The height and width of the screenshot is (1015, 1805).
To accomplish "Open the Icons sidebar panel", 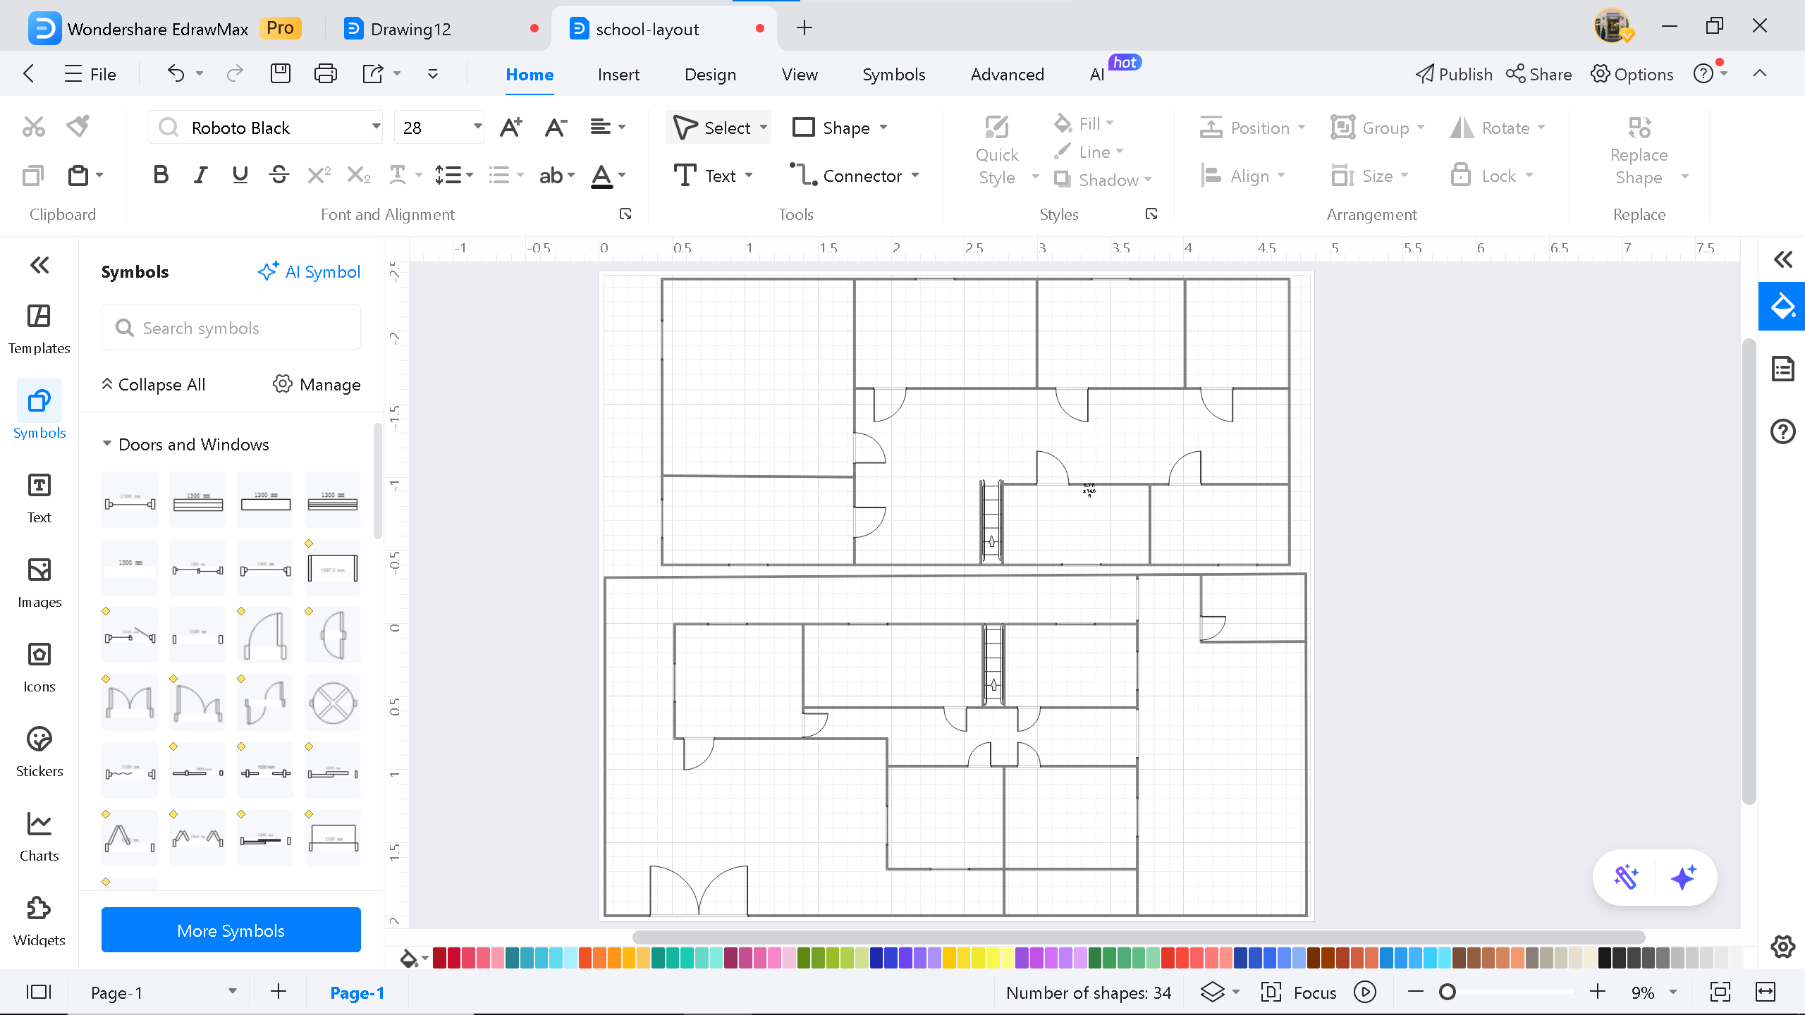I will tap(39, 668).
